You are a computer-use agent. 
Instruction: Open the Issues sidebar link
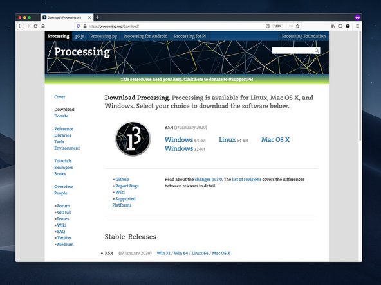pyautogui.click(x=63, y=219)
